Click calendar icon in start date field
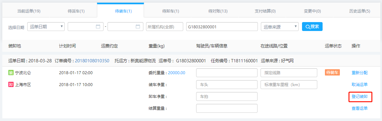Image resolution: width=382 pixels, height=121 pixels. tap(98, 27)
